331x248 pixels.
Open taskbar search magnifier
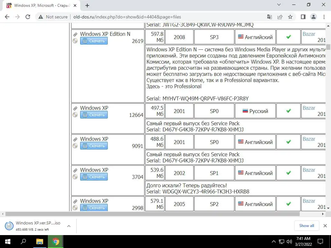23,242
